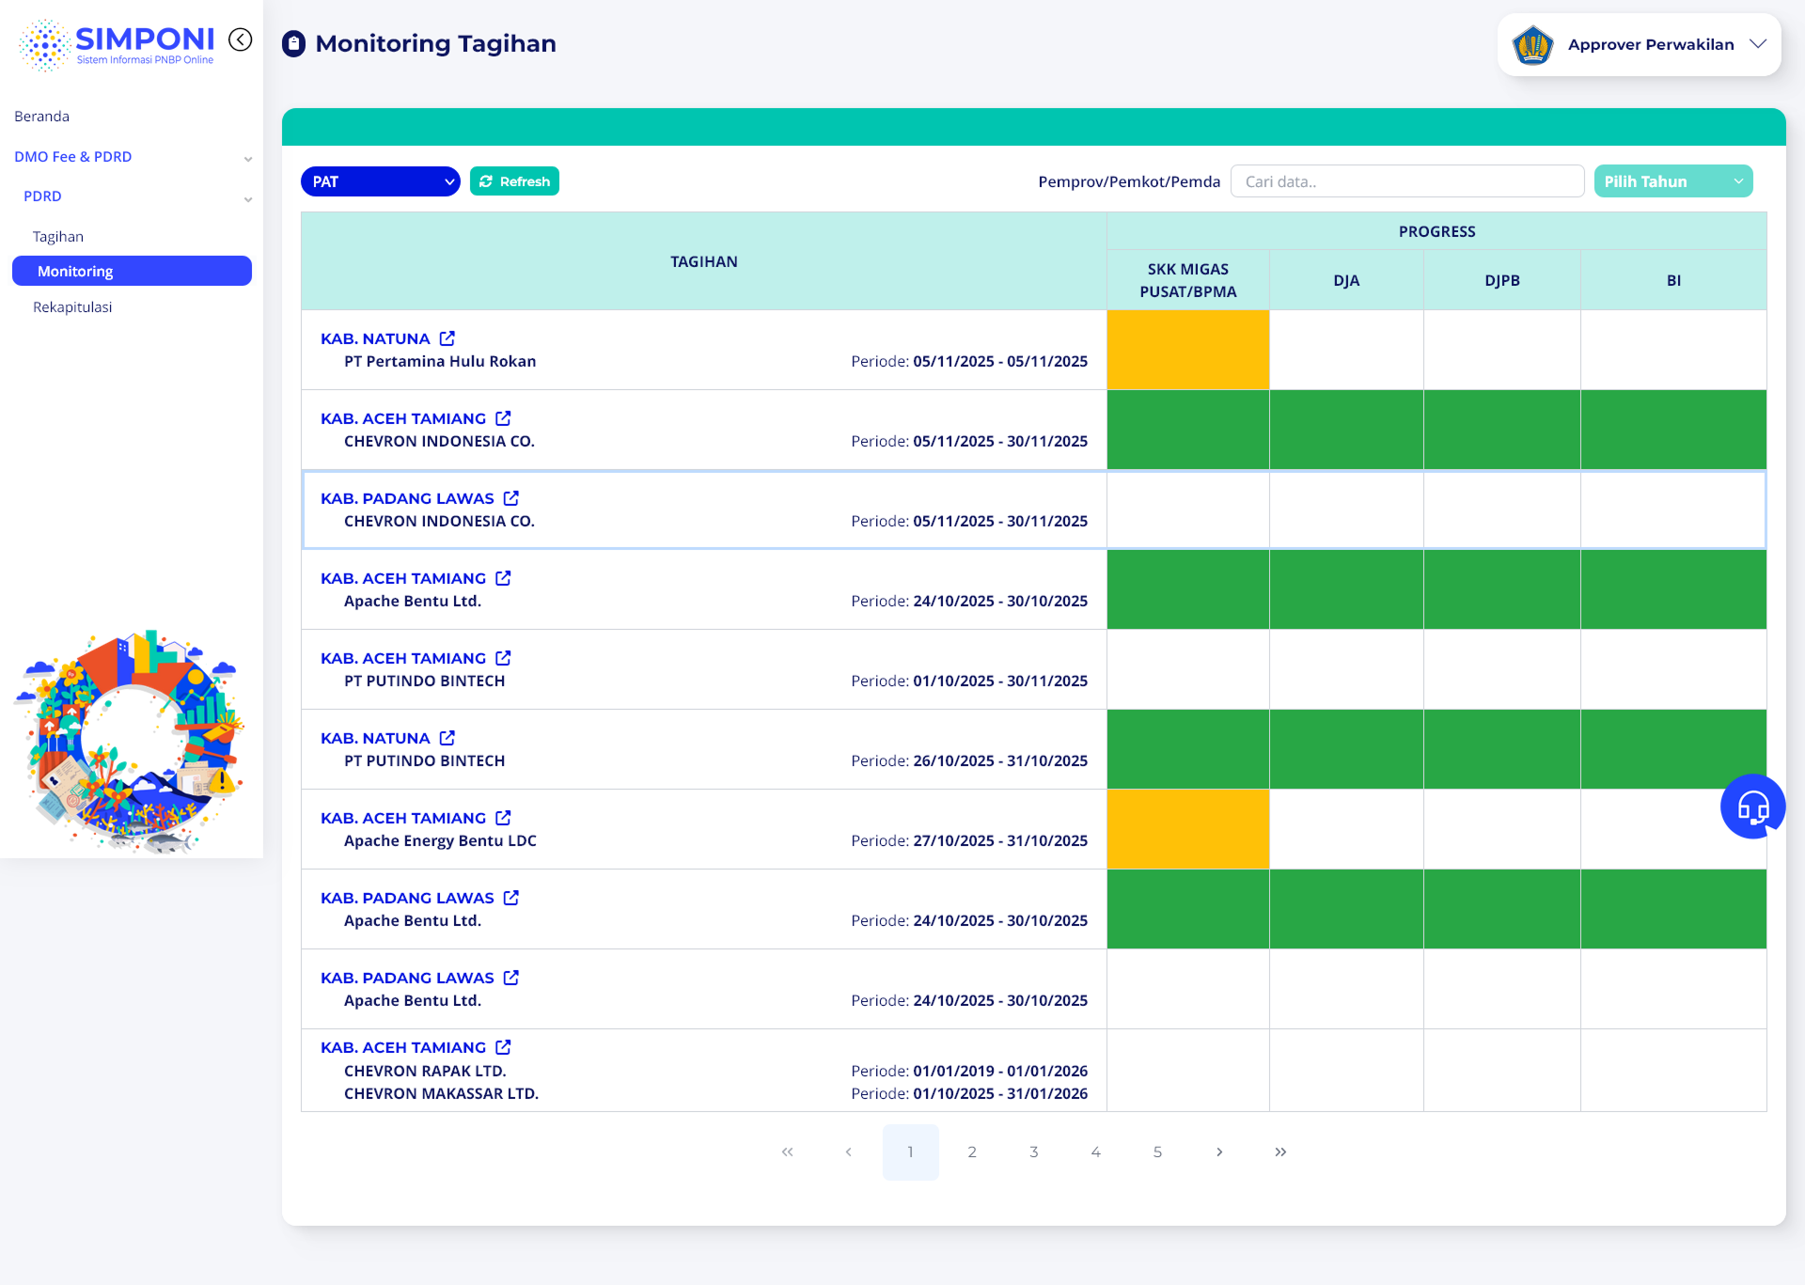Open external link icon for KAB. NATUNA Pertamina row

point(447,338)
